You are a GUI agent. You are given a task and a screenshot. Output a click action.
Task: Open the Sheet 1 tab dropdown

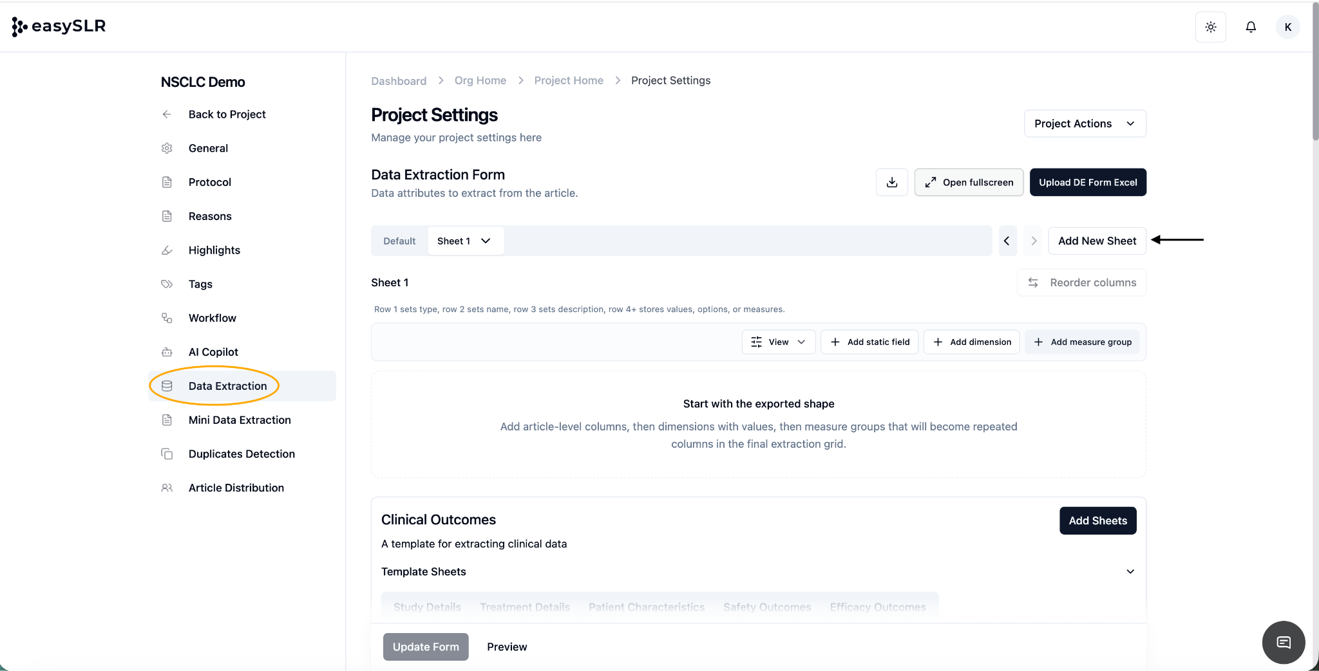click(x=486, y=241)
